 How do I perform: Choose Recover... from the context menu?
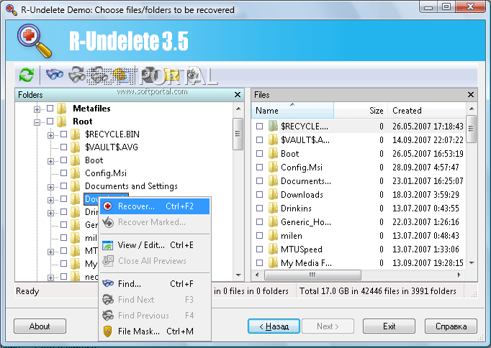pyautogui.click(x=155, y=206)
